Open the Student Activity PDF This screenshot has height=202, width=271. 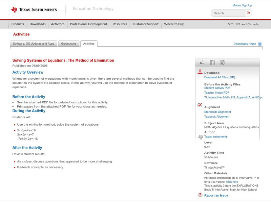click(217, 88)
